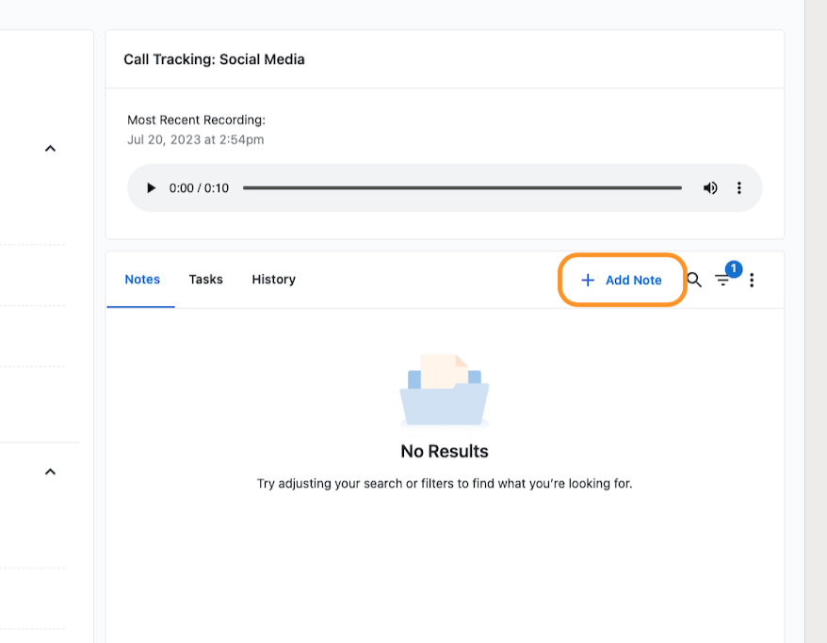Open the notes filter icon

click(x=722, y=281)
